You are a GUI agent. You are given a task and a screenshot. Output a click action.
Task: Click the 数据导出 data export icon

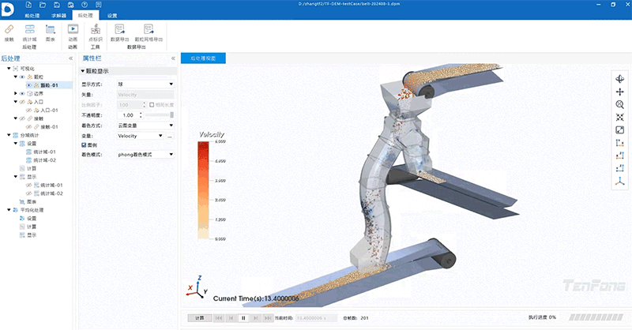119,31
